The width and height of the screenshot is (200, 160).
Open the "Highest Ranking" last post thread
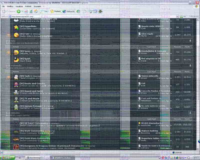pyautogui.click(x=149, y=131)
